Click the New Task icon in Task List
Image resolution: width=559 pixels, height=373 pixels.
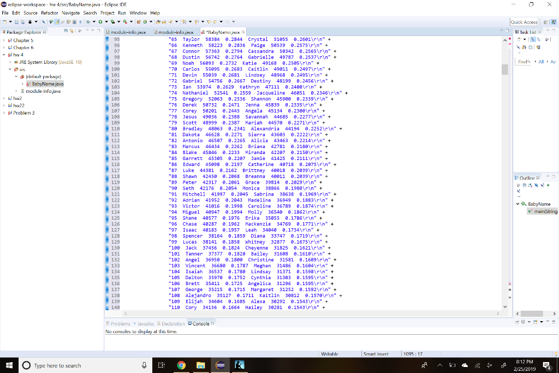pos(519,39)
